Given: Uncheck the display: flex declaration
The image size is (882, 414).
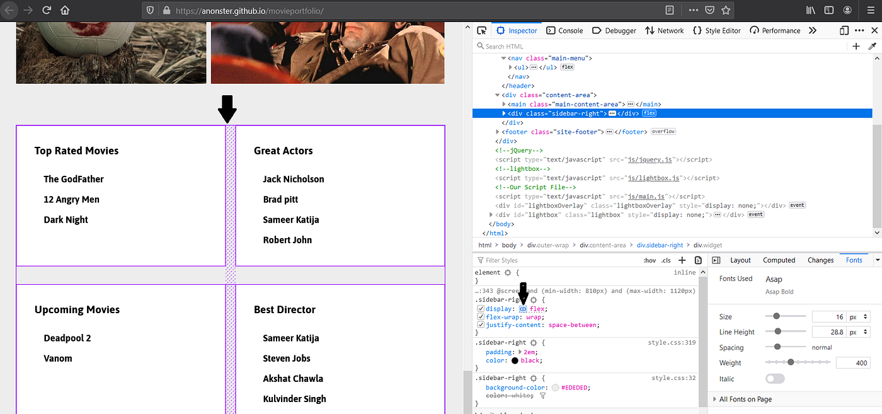Looking at the screenshot, I should click(481, 309).
